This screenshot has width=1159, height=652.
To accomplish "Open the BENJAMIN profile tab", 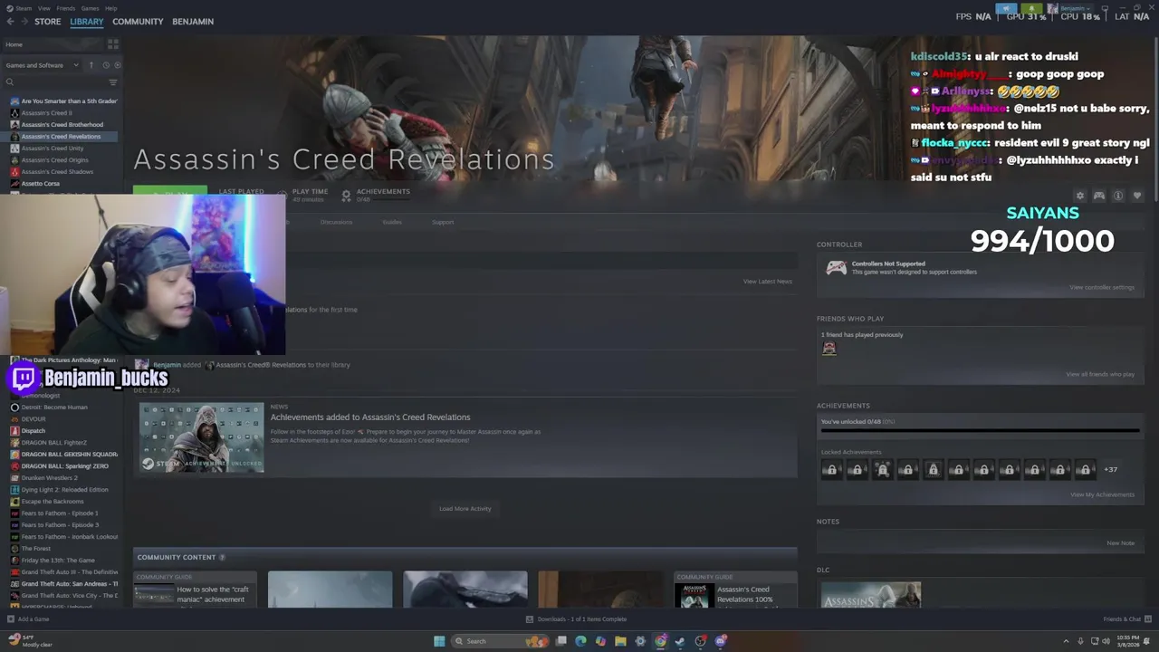I will (193, 21).
